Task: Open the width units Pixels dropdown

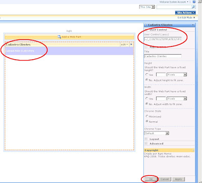Action: (177, 99)
